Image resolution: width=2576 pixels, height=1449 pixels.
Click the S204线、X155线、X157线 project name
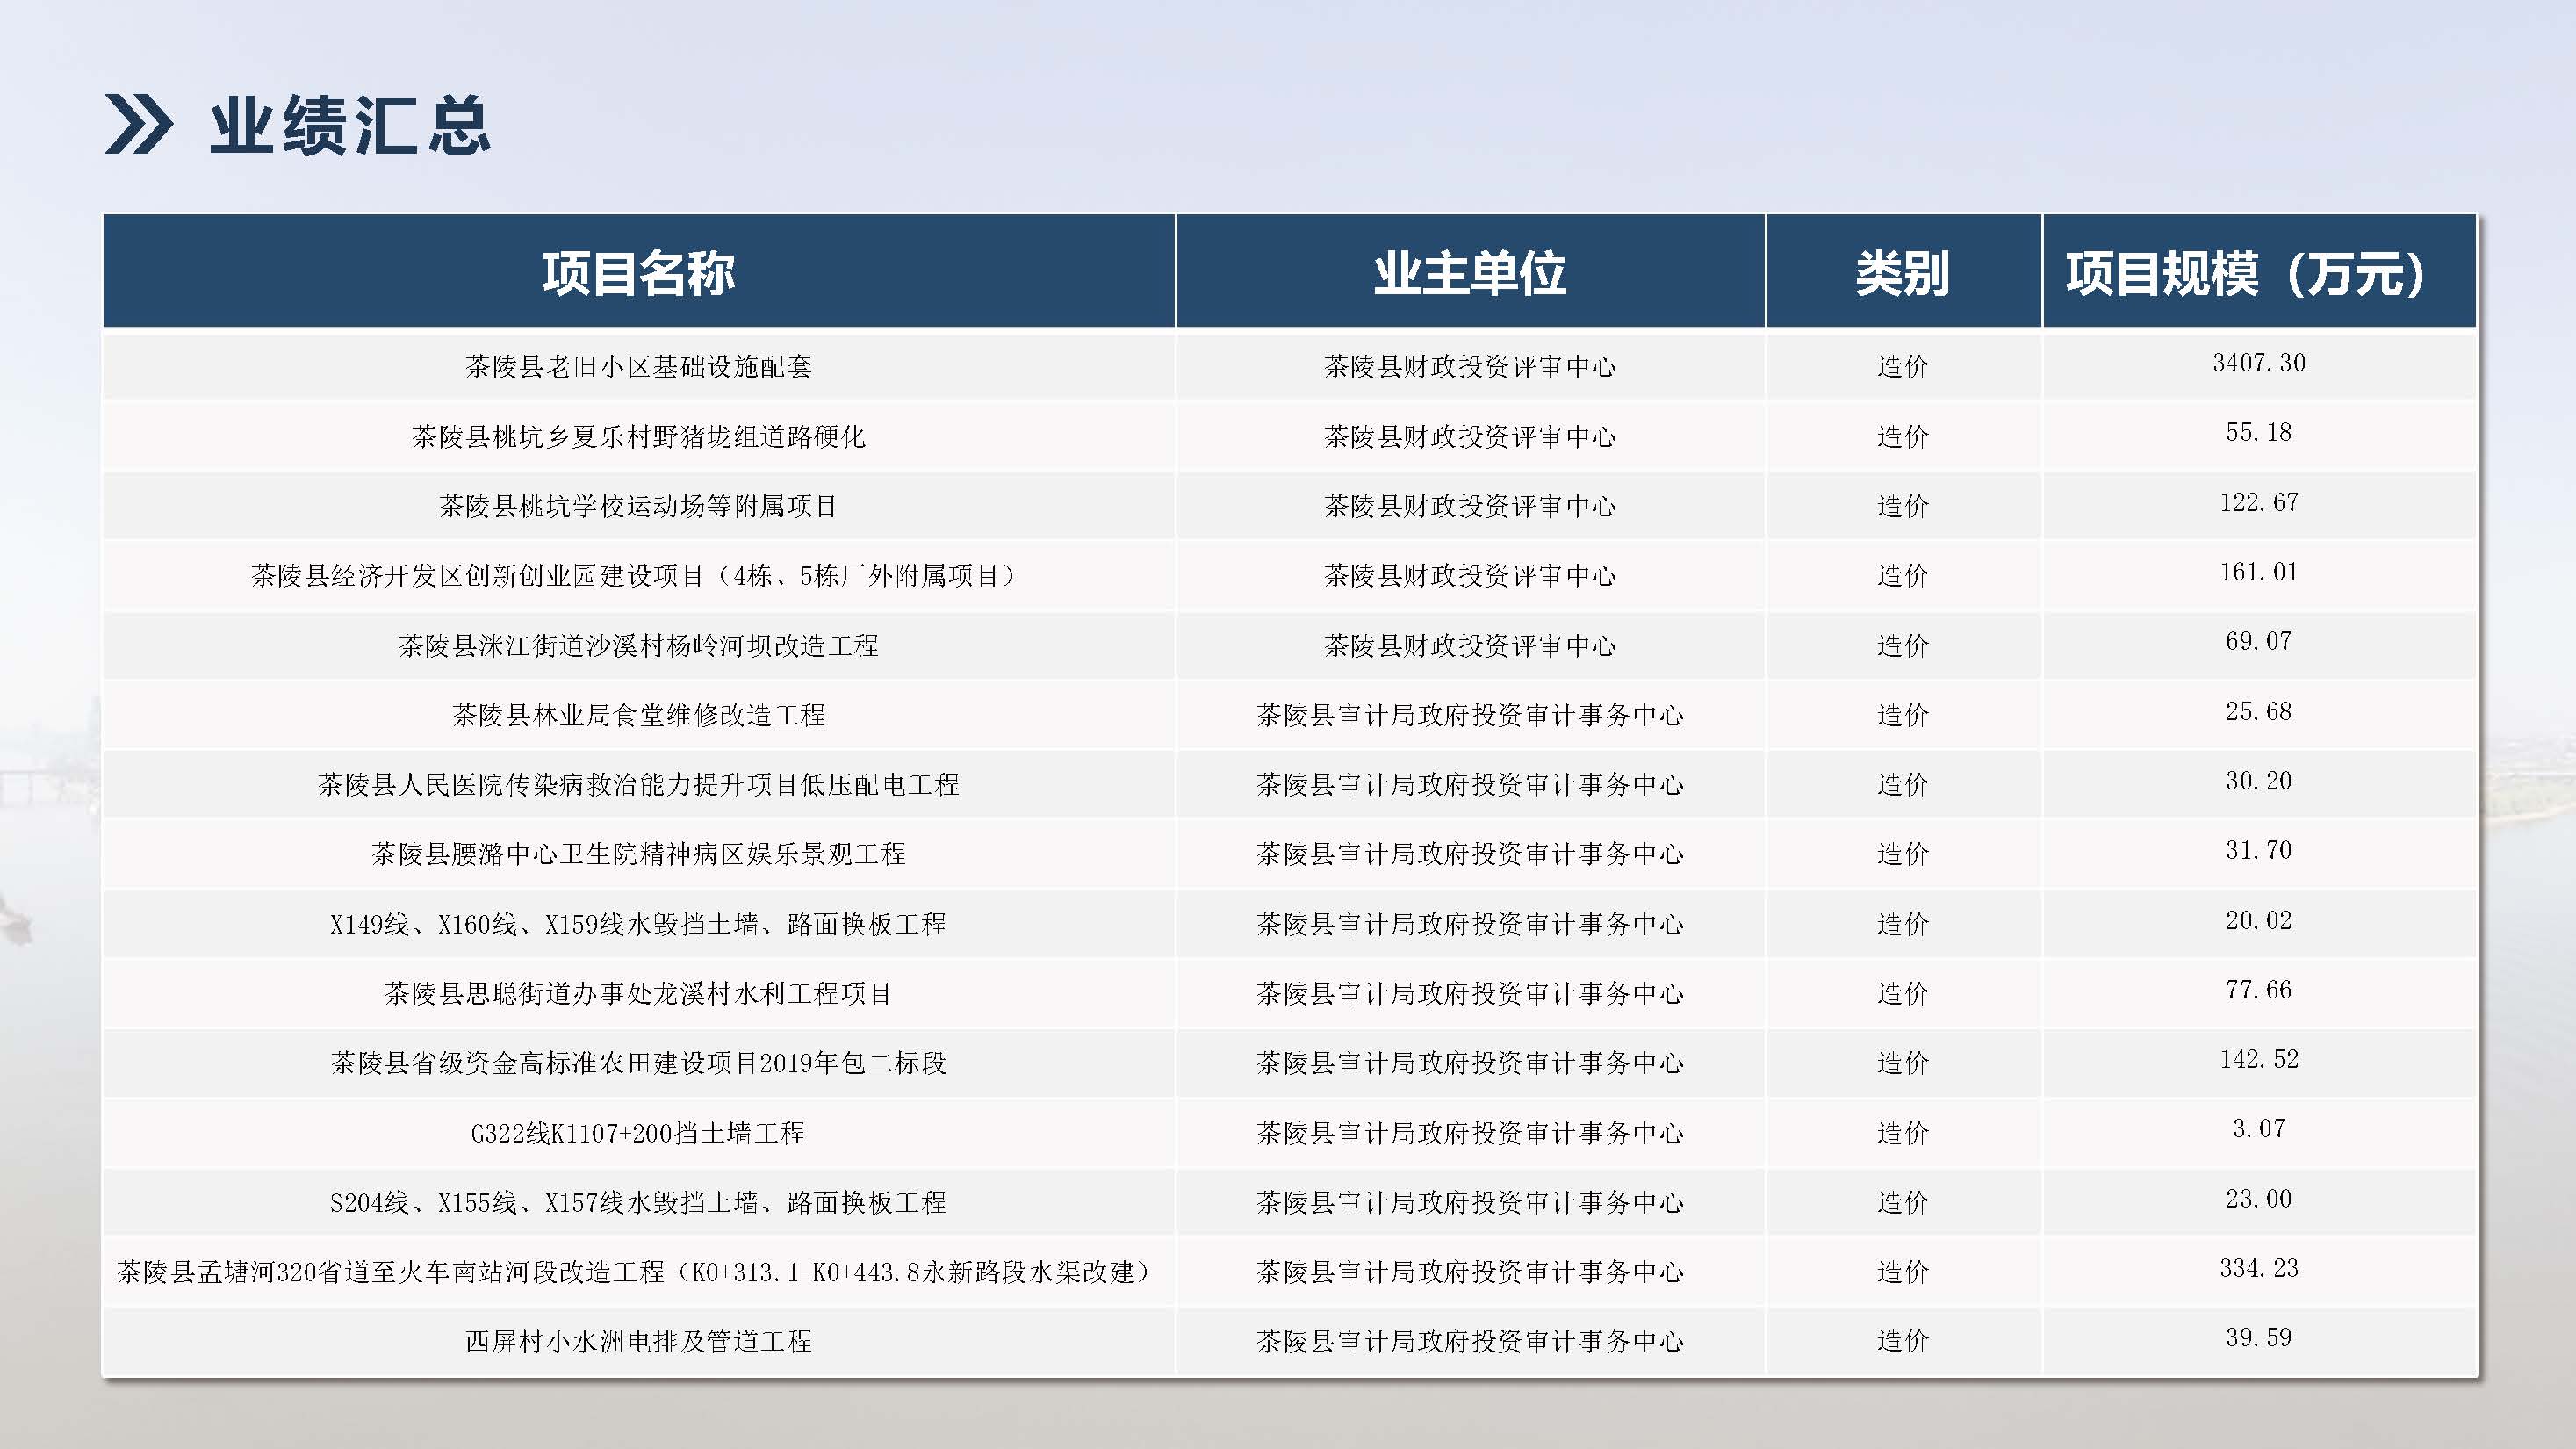[639, 1202]
